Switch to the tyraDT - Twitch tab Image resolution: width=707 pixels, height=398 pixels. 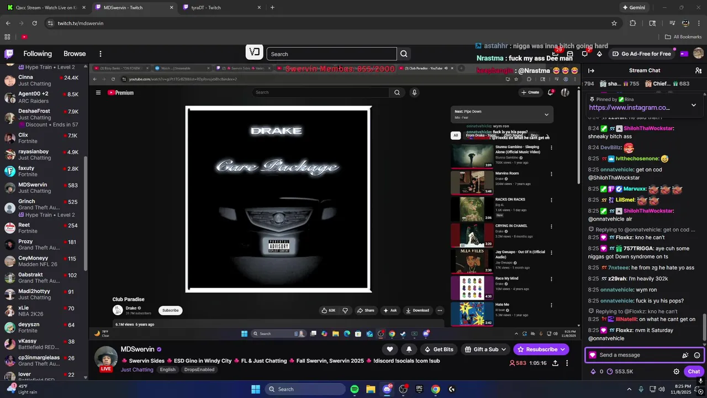click(221, 8)
